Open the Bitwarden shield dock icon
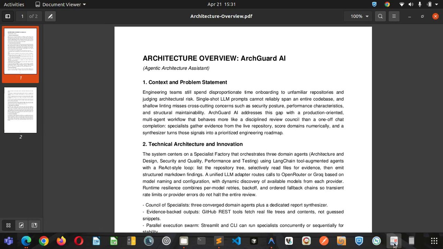 pyautogui.click(x=359, y=241)
